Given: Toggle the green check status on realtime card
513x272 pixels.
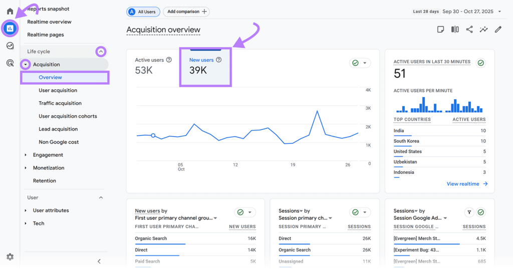Looking at the screenshot, I should coord(481,63).
